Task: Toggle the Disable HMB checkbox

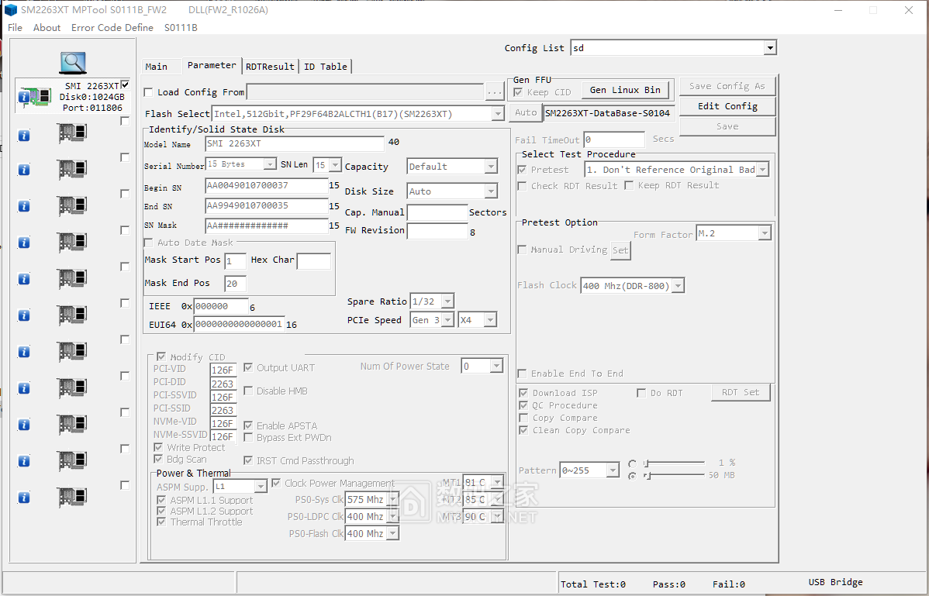Action: tap(248, 391)
